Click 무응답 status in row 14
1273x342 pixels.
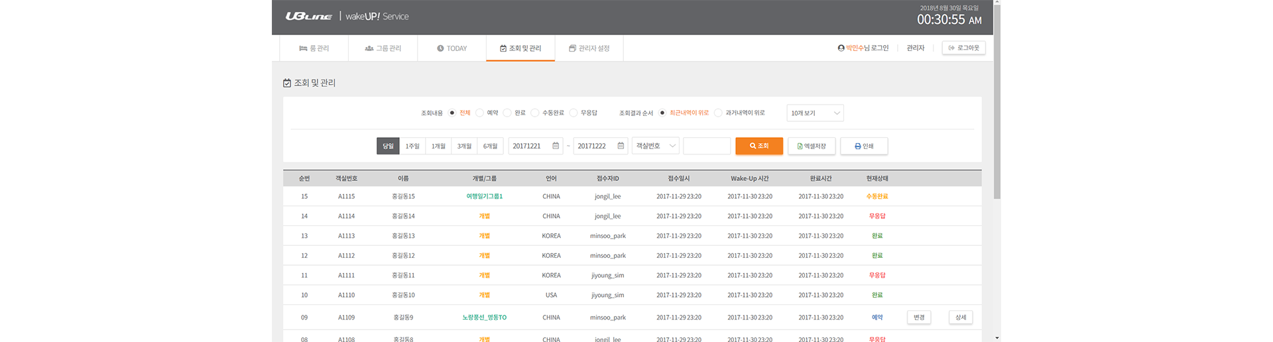(x=877, y=216)
